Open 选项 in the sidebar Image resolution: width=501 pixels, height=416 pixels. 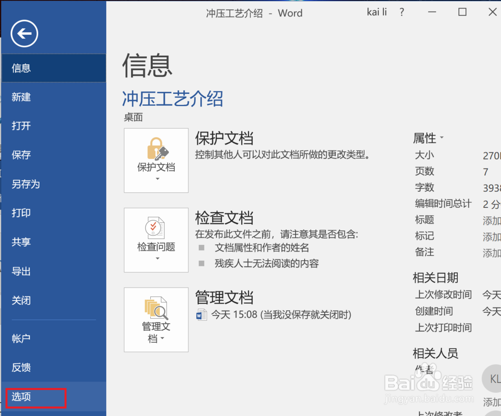tap(54, 397)
